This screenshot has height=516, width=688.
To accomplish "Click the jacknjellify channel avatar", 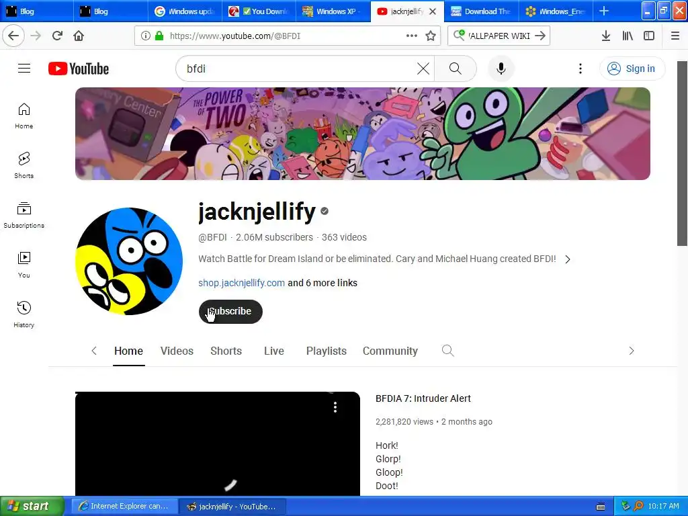I will tap(128, 261).
